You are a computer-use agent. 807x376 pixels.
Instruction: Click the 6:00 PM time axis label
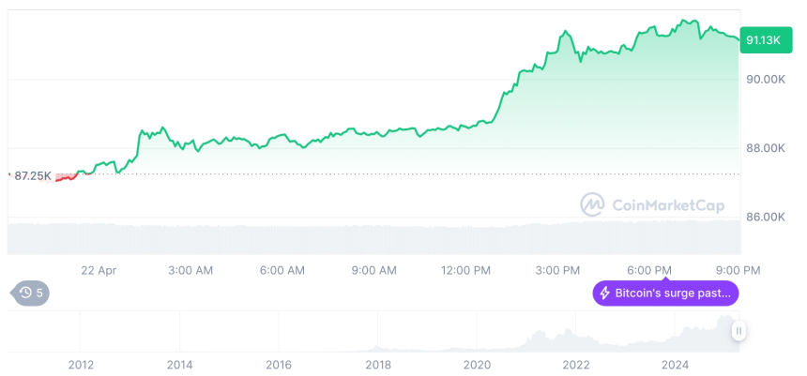(649, 270)
